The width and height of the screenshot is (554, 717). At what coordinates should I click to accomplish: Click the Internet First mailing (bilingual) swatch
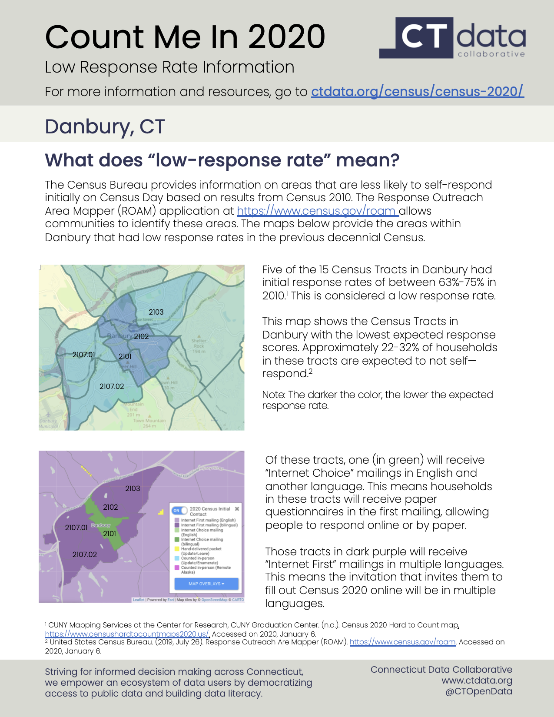coord(177,525)
